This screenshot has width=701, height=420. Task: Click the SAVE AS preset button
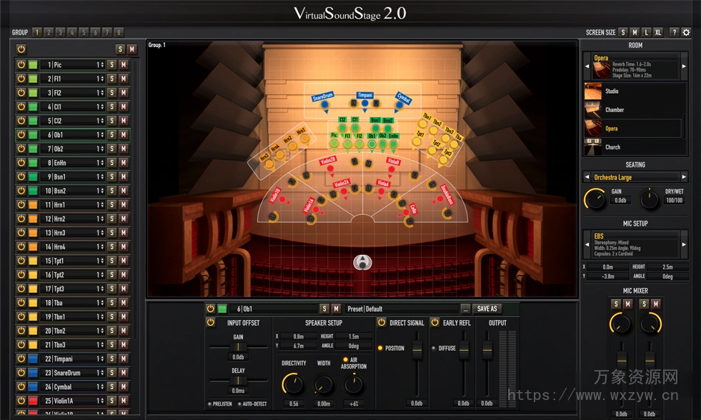pos(487,309)
